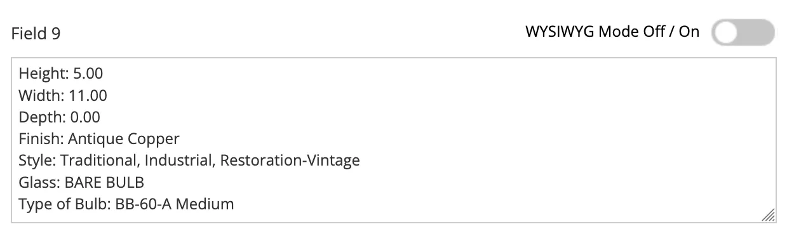This screenshot has height=236, width=794.
Task: Click the text 'Restoration-Vintage'
Action: 290,161
